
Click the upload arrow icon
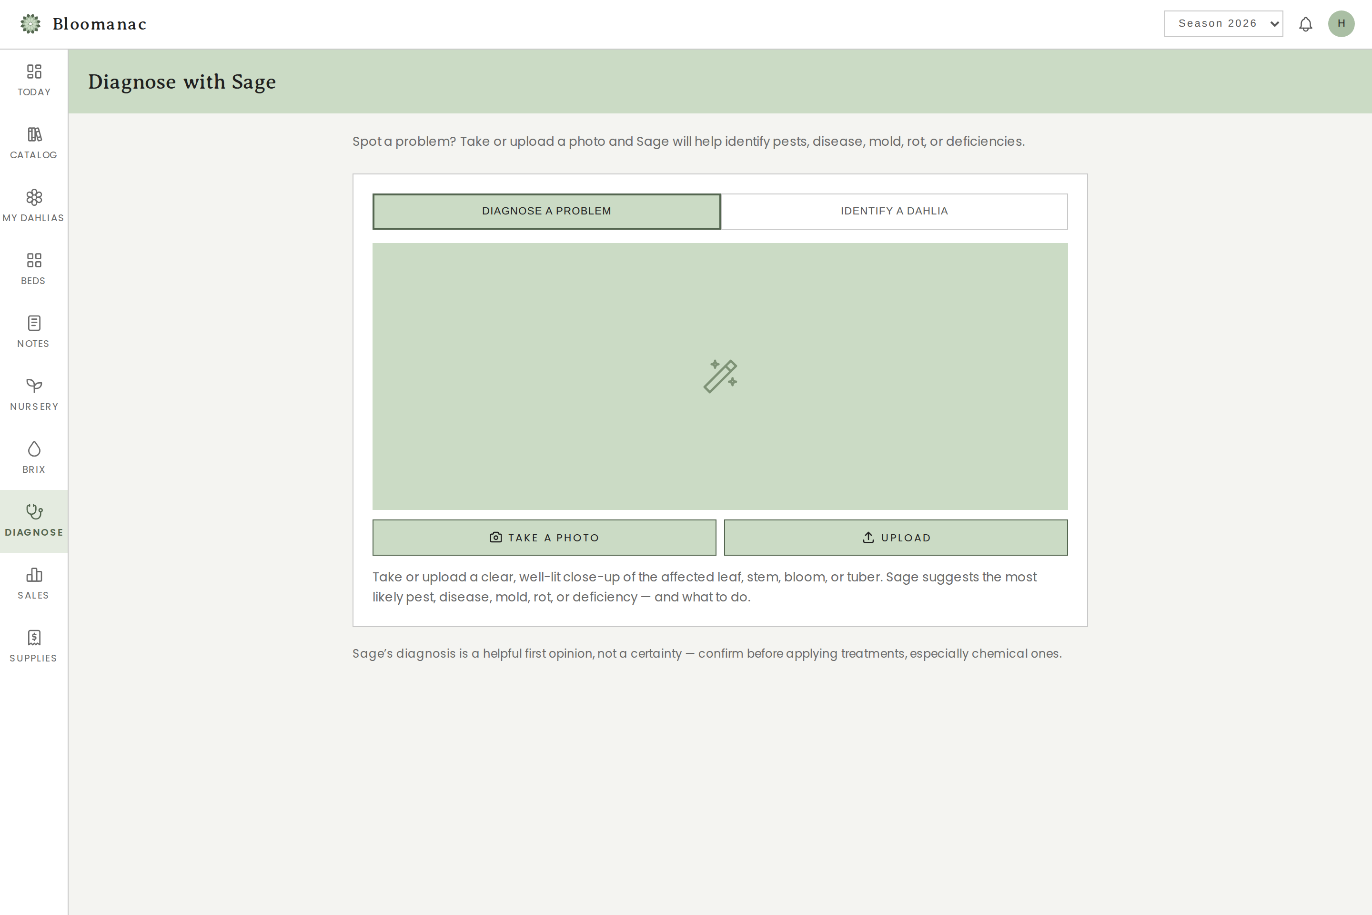[x=868, y=538]
